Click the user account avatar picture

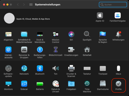[x=9, y=18]
